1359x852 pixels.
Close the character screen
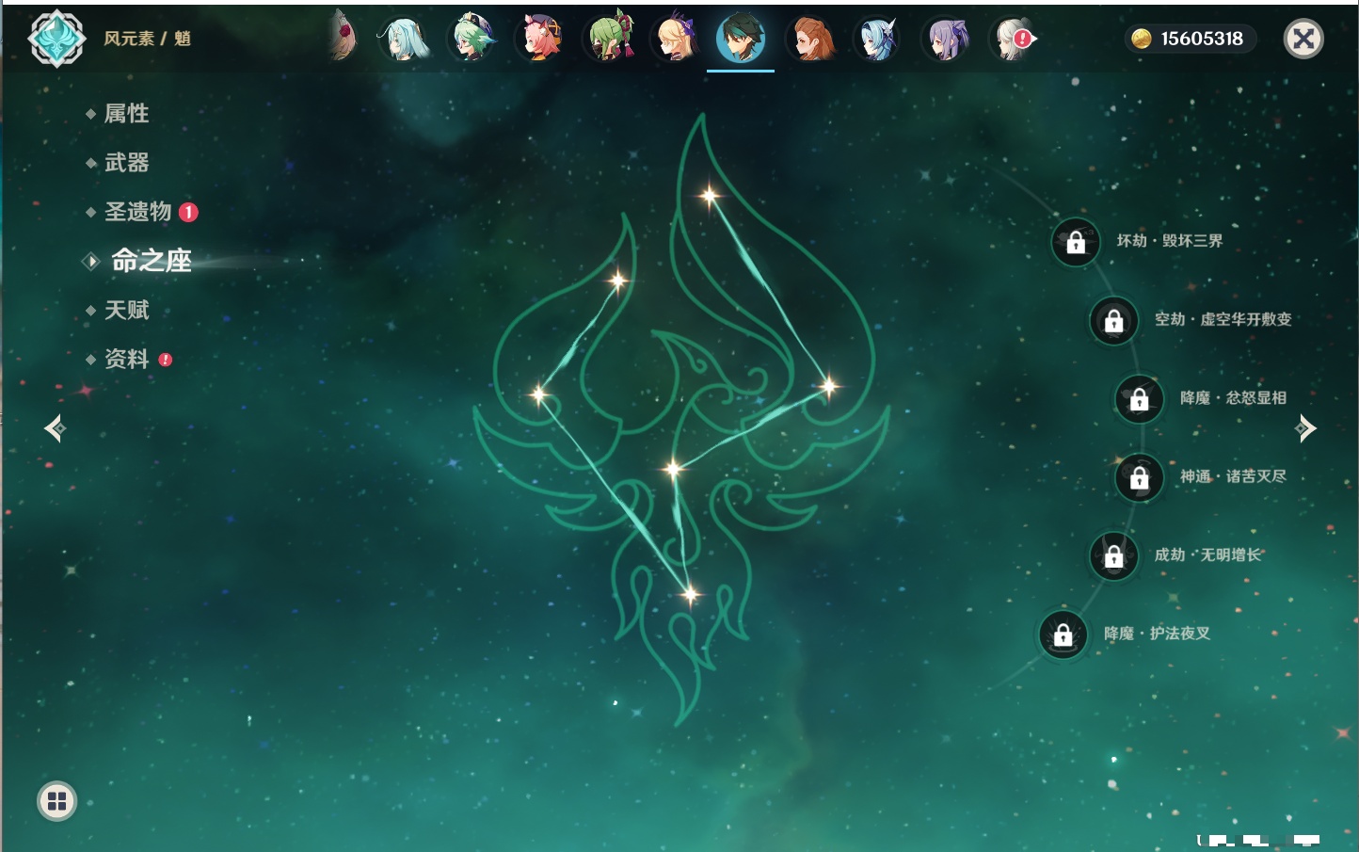(1303, 39)
